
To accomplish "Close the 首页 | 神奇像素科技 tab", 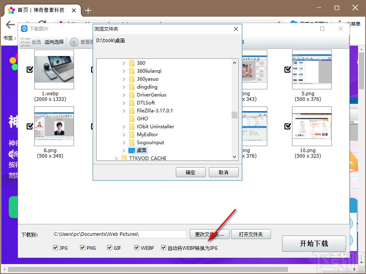I will click(74, 10).
